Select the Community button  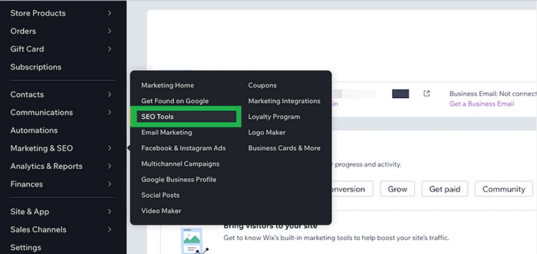coord(503,189)
